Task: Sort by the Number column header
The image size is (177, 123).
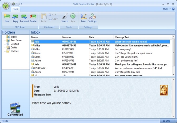Action: coord(74,37)
